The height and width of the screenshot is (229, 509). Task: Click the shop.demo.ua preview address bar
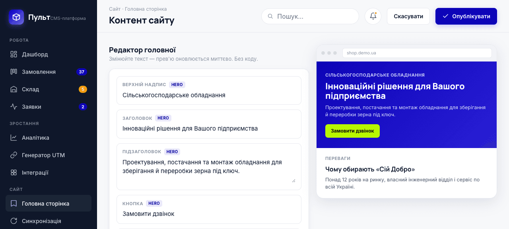417,53
